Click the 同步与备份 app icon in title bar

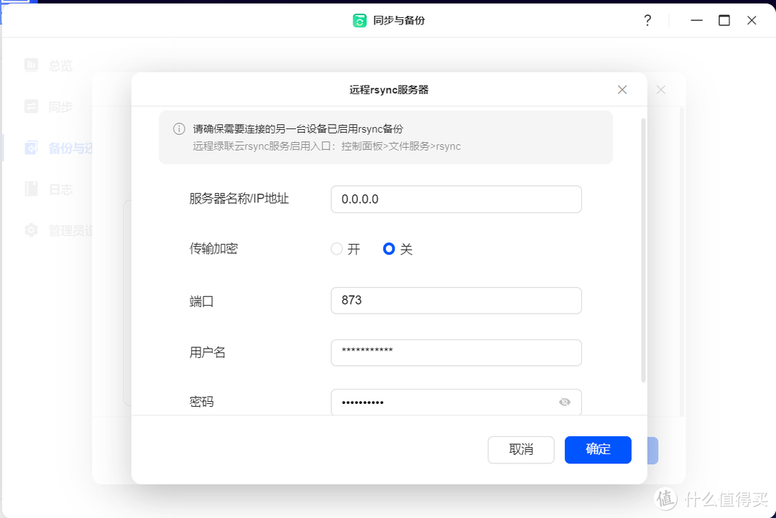pyautogui.click(x=360, y=20)
